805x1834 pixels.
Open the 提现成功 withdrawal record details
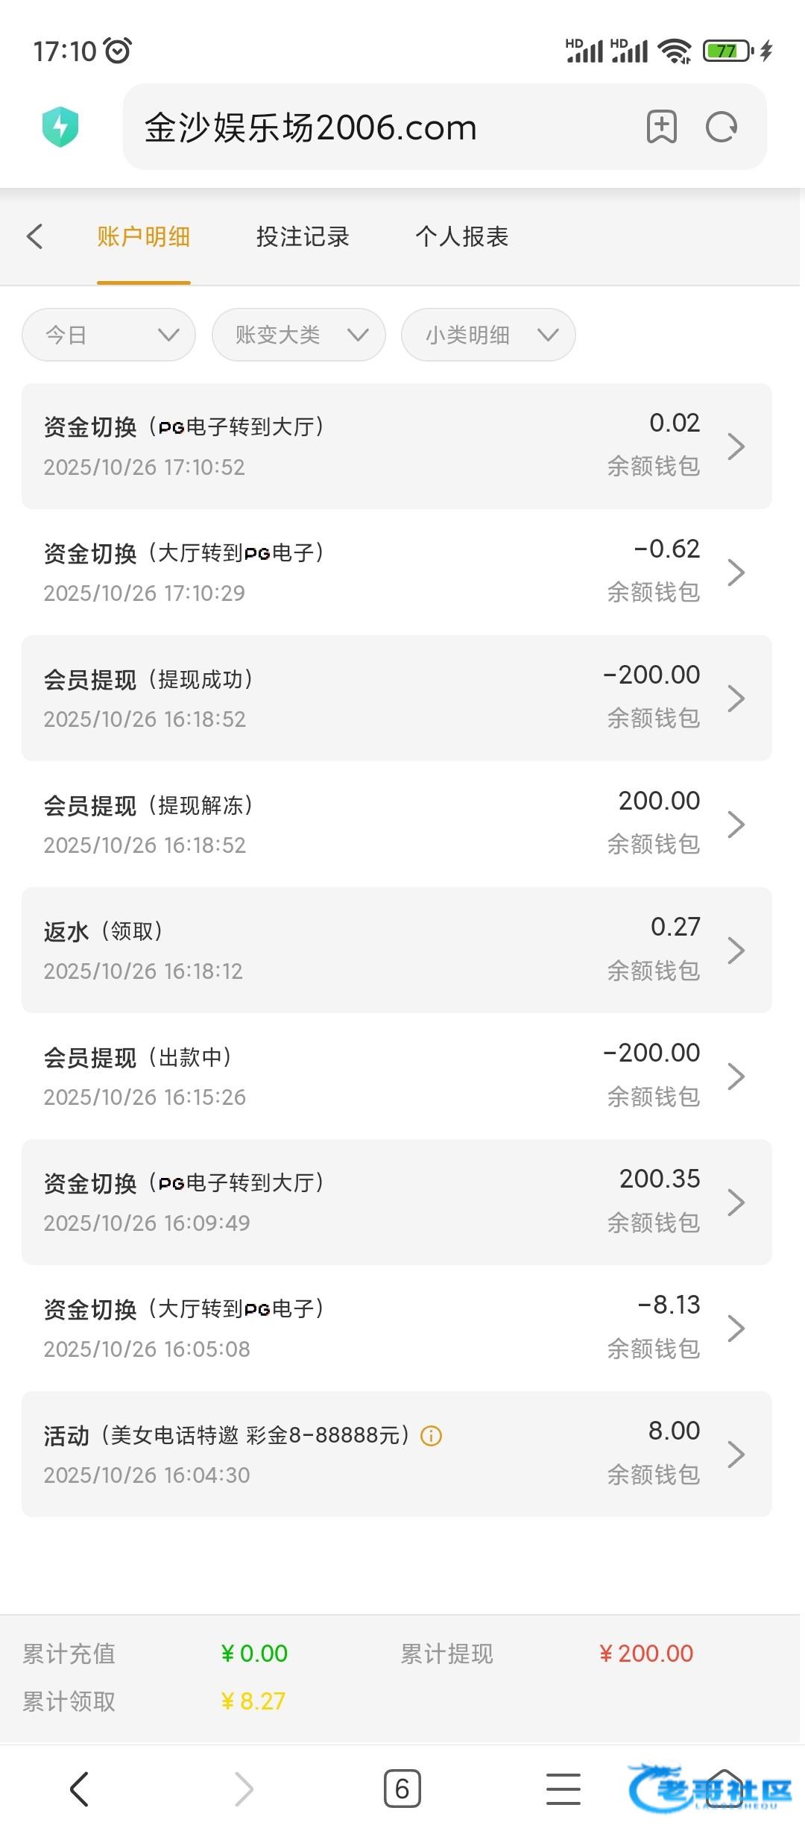[397, 698]
